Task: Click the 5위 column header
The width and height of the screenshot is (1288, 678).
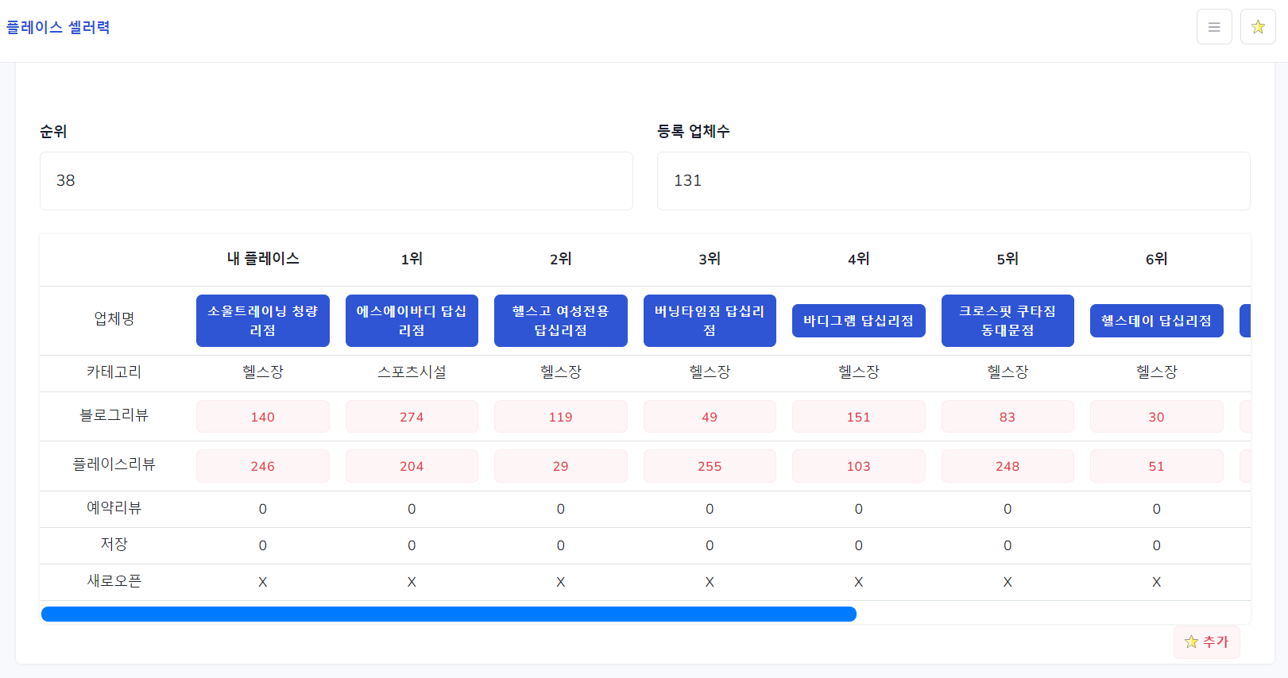Action: tap(1008, 259)
